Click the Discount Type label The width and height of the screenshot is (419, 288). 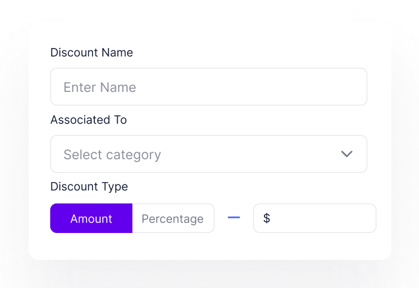point(89,187)
